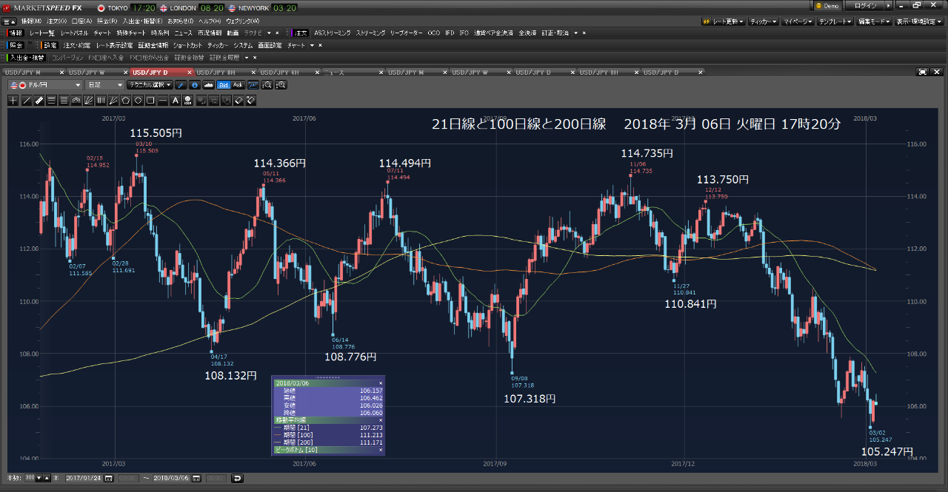Select the circle drawing tool
This screenshot has height=492, width=948.
tap(138, 100)
